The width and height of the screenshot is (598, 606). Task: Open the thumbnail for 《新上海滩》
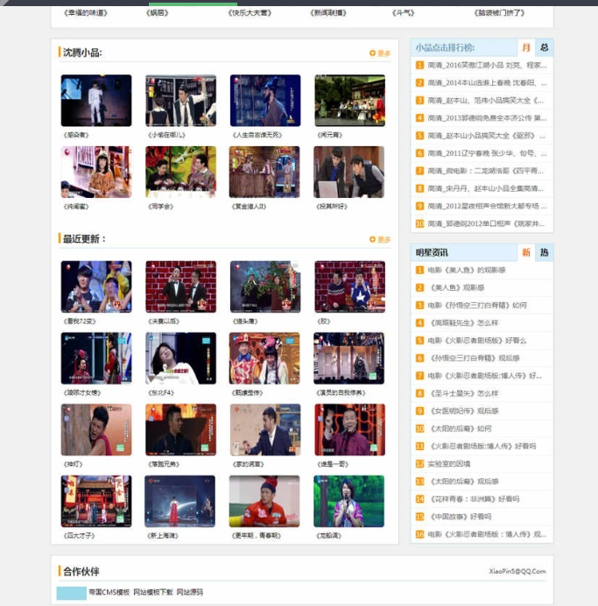coord(180,501)
